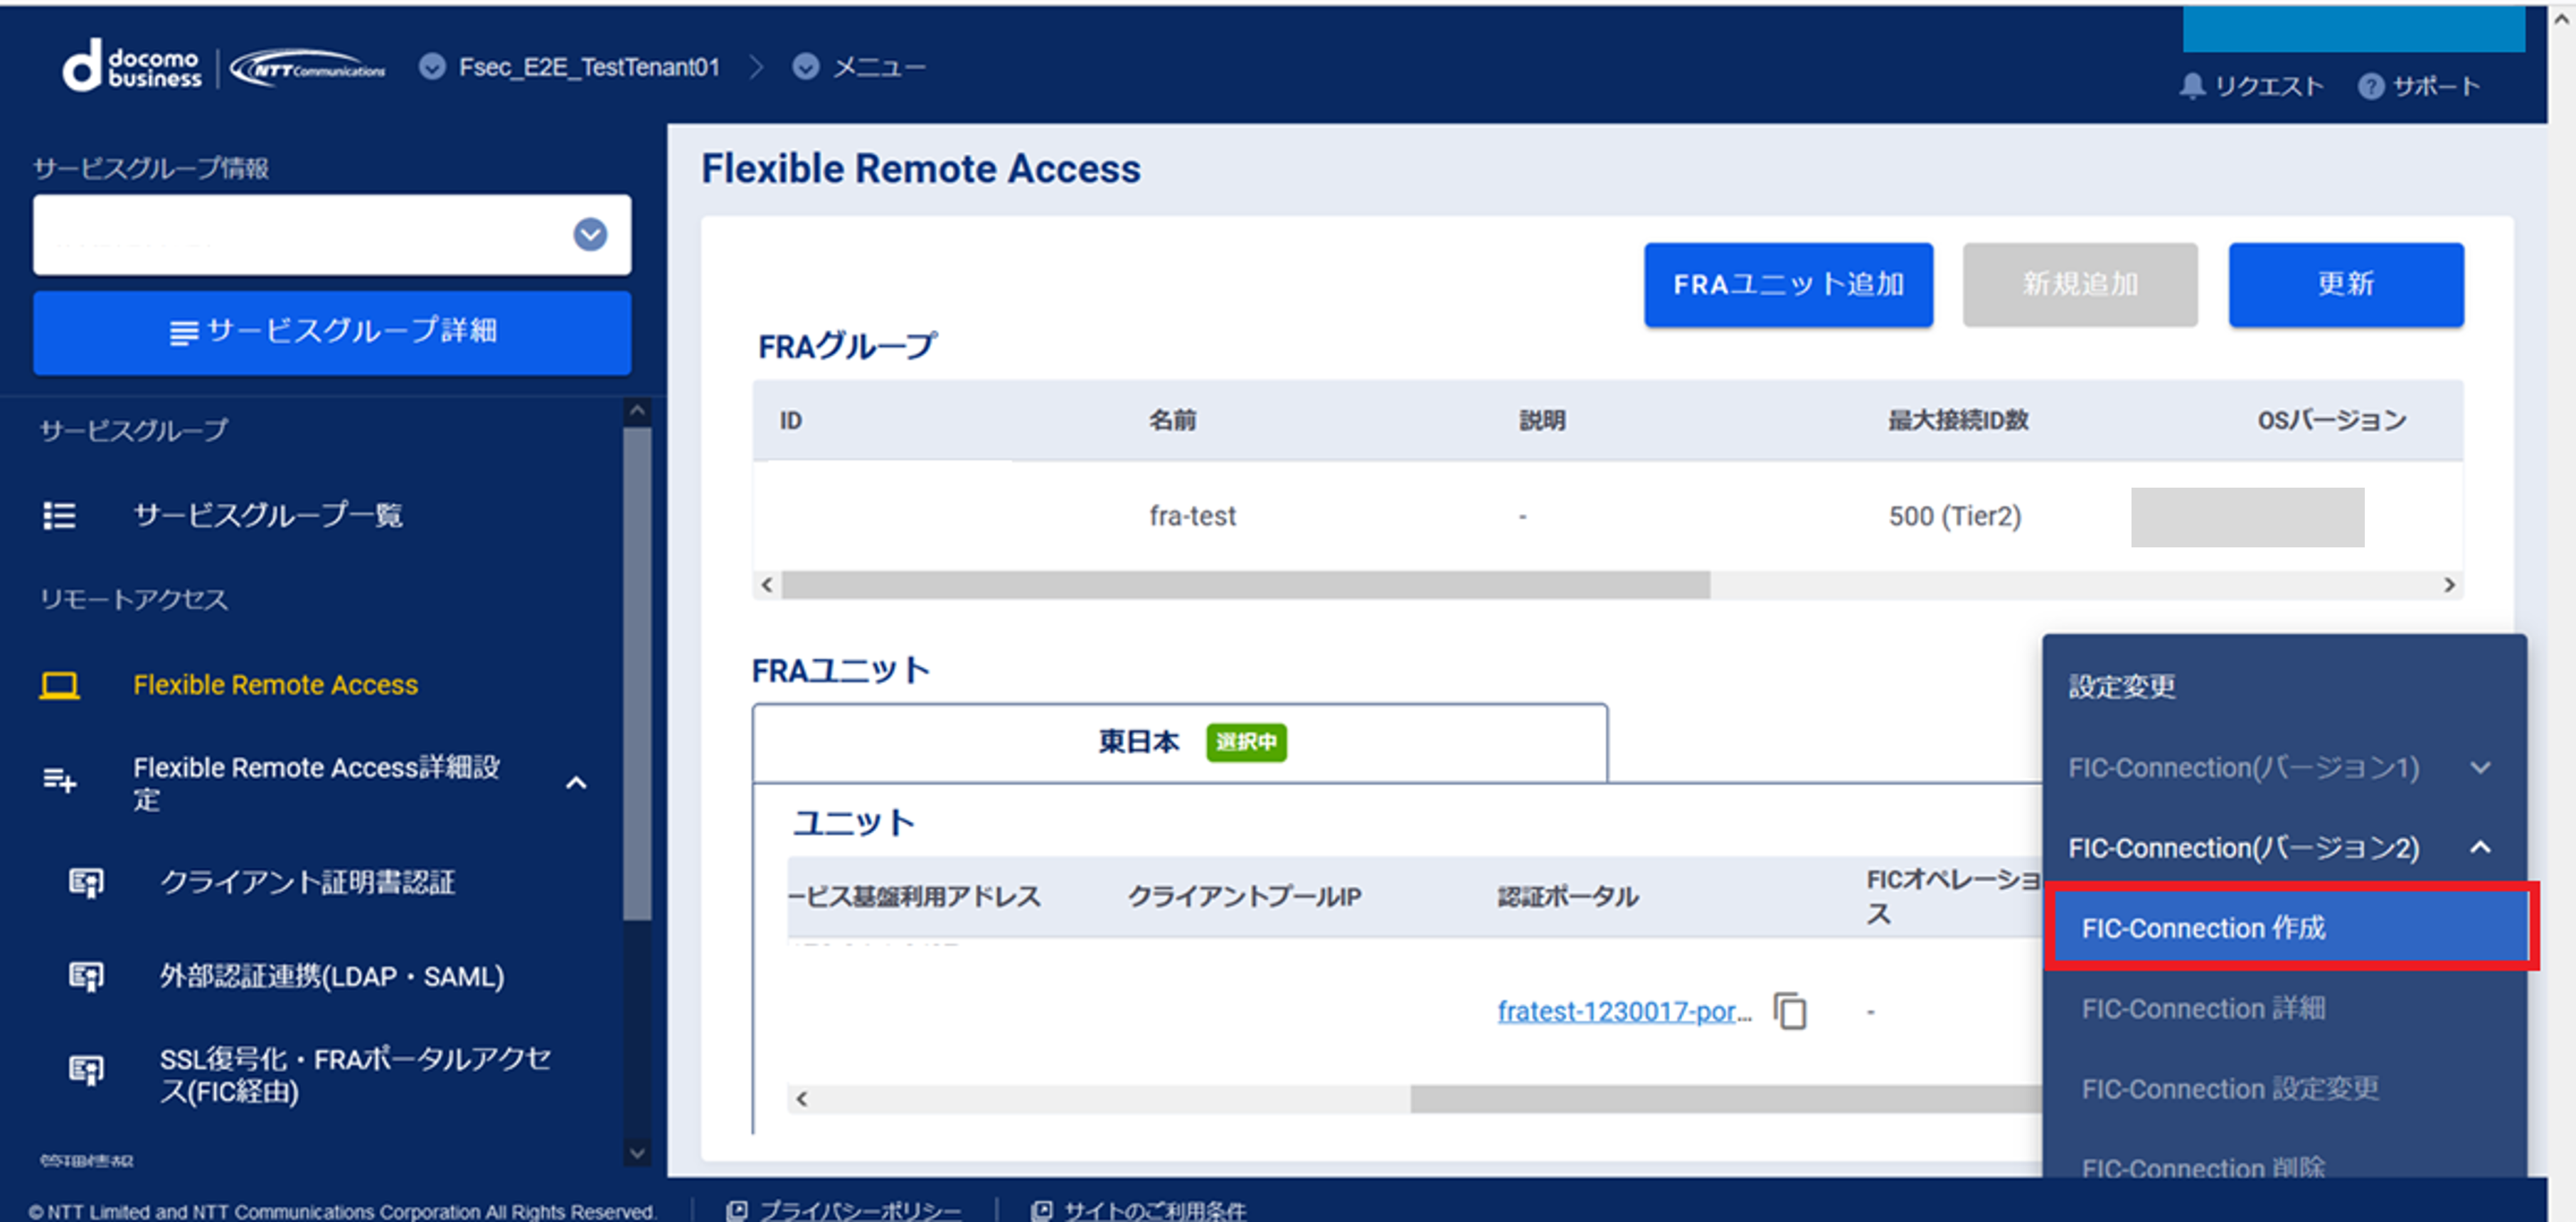Open the support question mark icon
The height and width of the screenshot is (1222, 2576).
point(2370,86)
